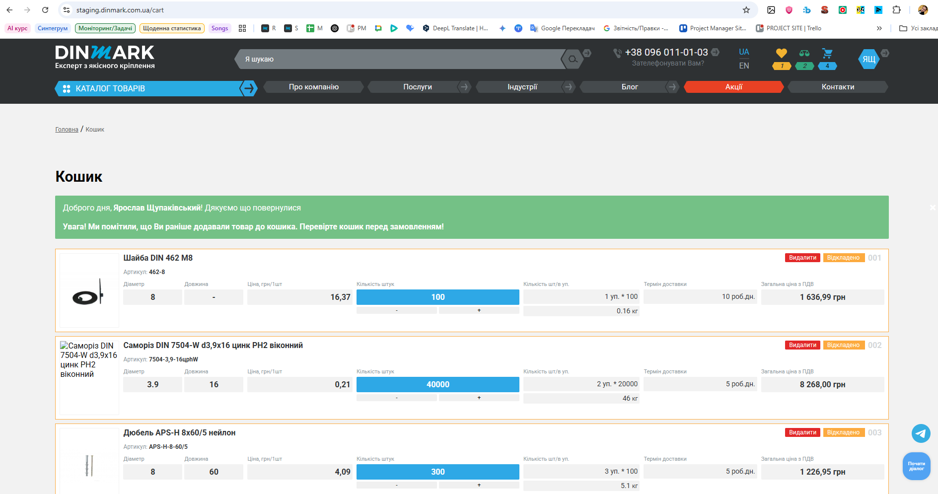Expand the phone number dropdown arrow
The image size is (938, 494).
[x=715, y=52]
